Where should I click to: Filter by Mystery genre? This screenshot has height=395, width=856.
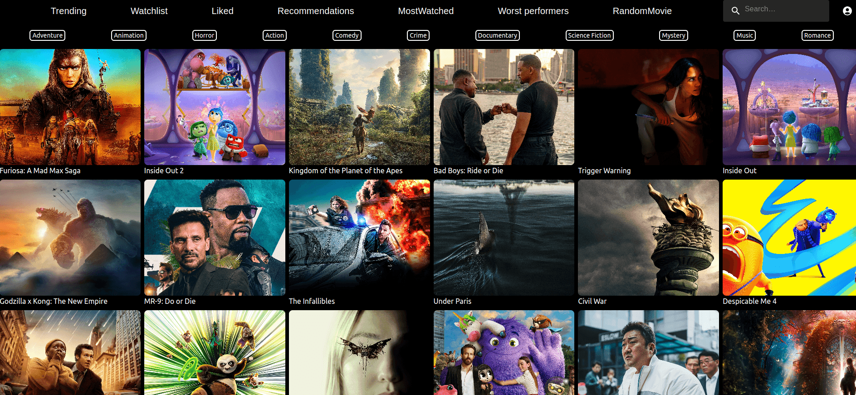[674, 35]
